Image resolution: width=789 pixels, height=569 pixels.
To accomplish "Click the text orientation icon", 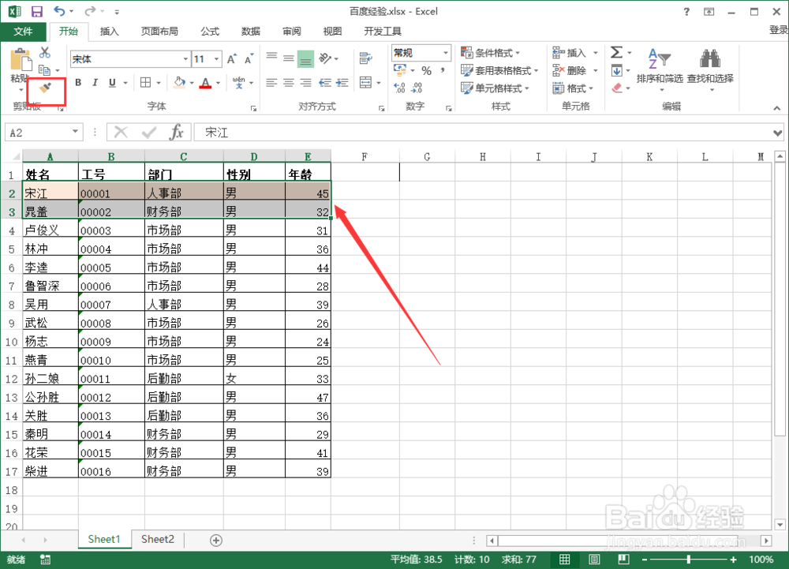I will click(325, 59).
